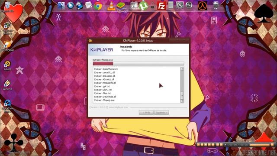This screenshot has width=277, height=156.
Task: Click the KMPlayer Setup title bar icon
Action: [90, 40]
